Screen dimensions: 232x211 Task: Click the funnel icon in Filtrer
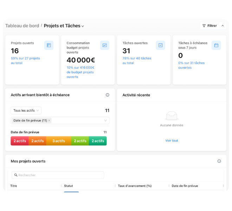click(204, 26)
